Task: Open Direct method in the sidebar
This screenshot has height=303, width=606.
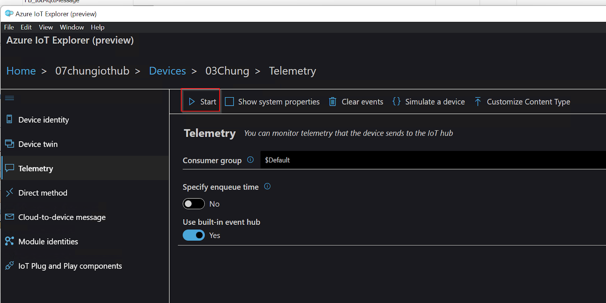Action: (x=85, y=193)
